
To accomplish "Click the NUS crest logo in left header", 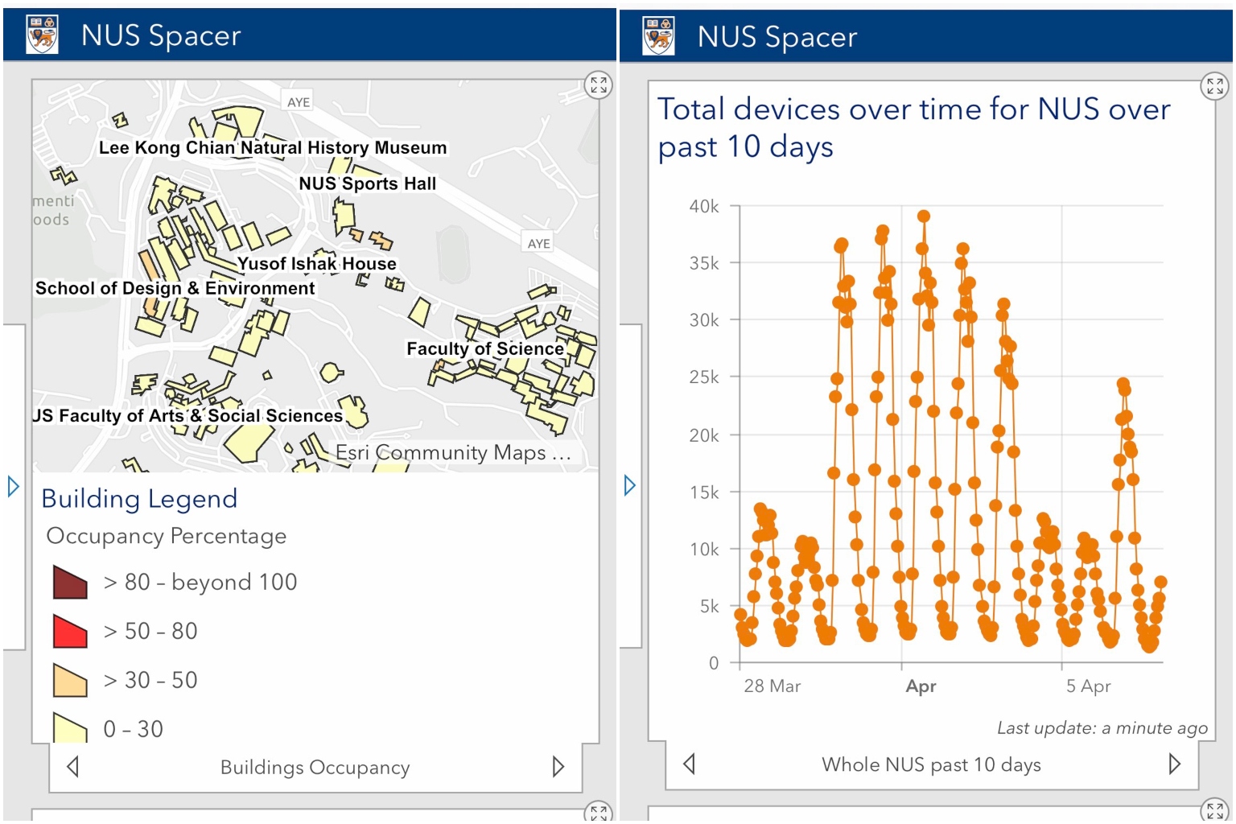I will tap(42, 35).
